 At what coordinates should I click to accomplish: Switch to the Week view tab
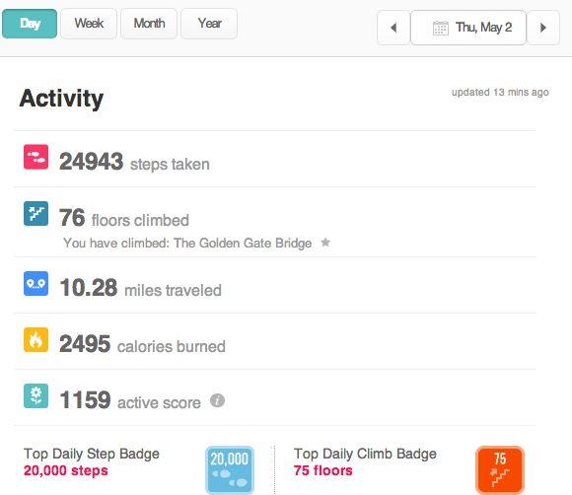89,24
